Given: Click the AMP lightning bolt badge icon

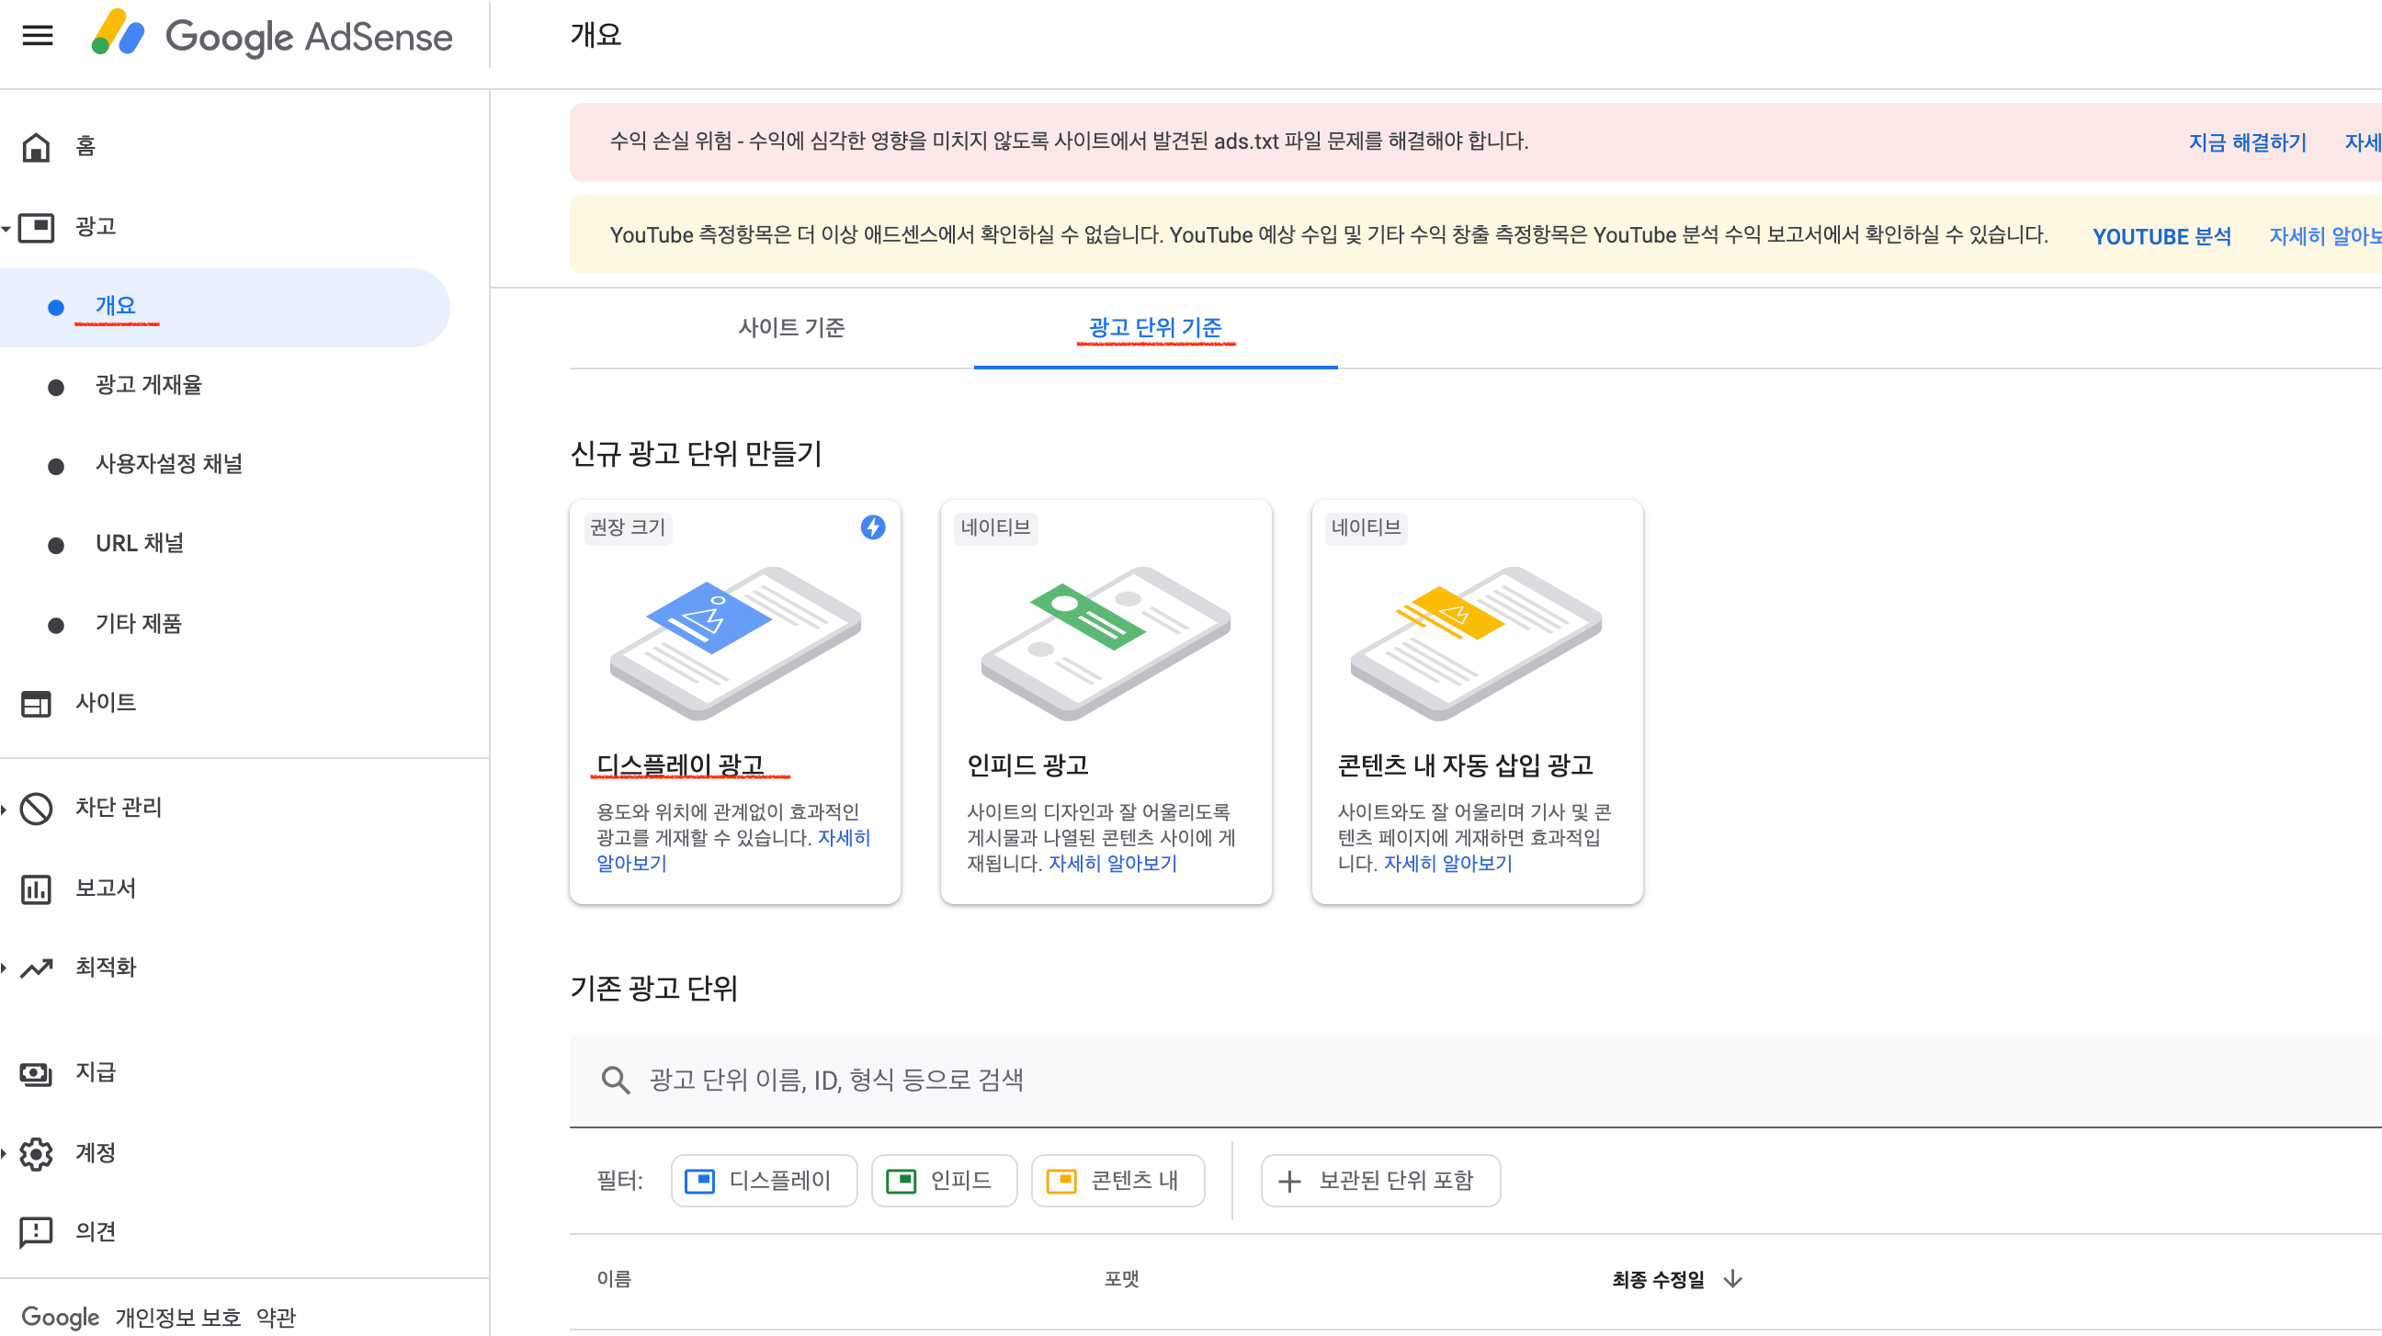Looking at the screenshot, I should [x=872, y=527].
